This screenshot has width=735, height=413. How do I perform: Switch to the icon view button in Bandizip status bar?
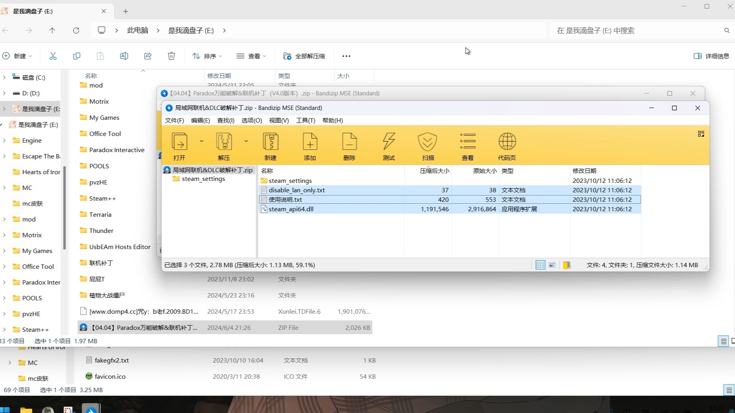point(552,265)
